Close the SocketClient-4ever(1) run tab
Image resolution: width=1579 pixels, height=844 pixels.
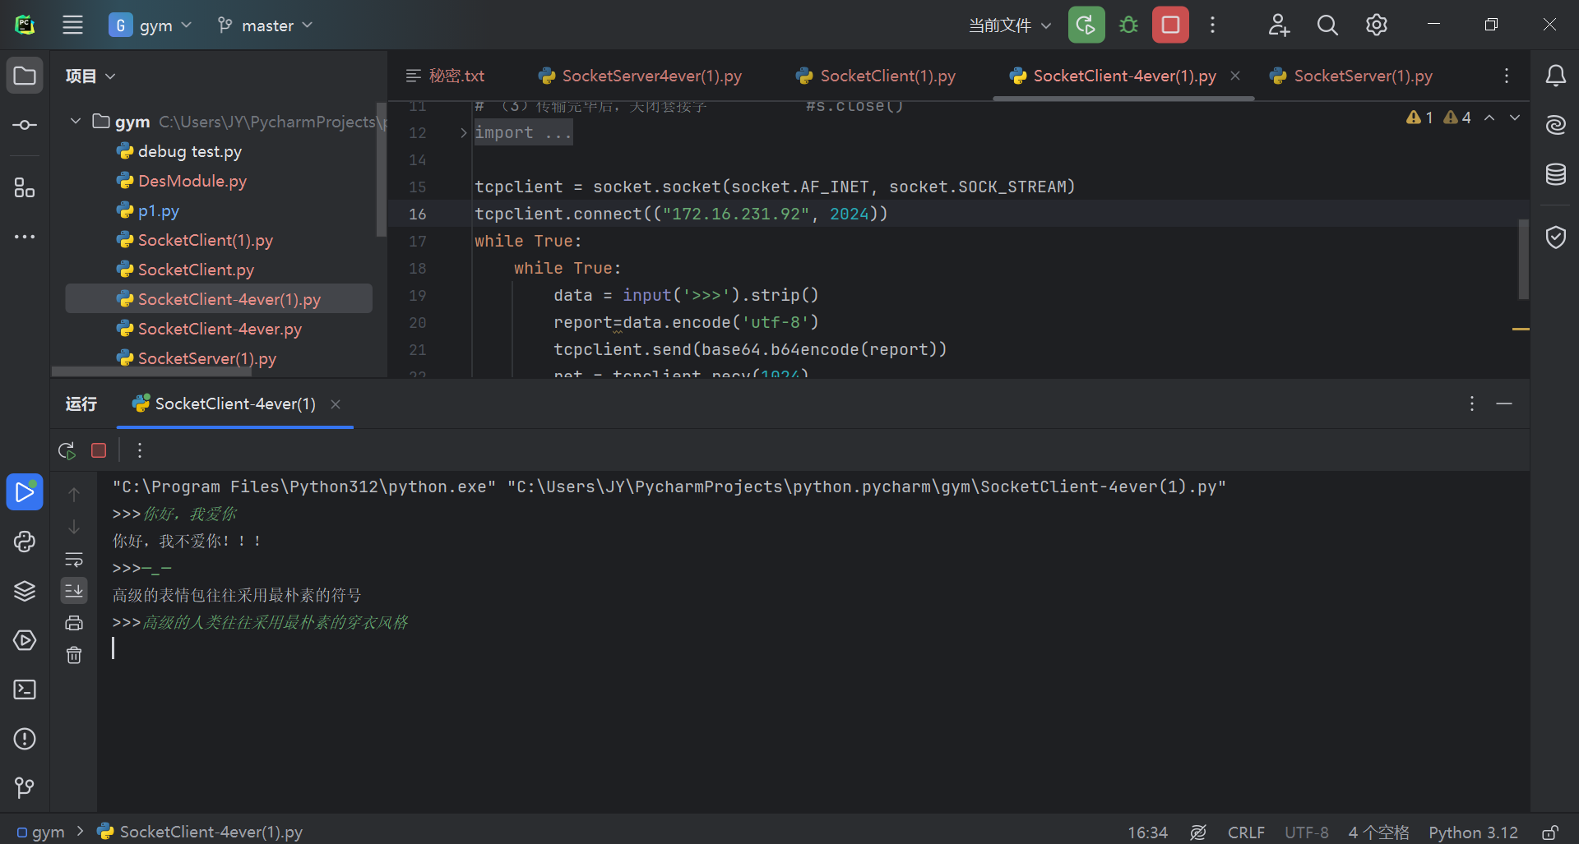pos(336,404)
